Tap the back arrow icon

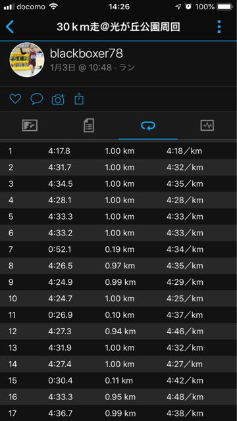[x=10, y=27]
